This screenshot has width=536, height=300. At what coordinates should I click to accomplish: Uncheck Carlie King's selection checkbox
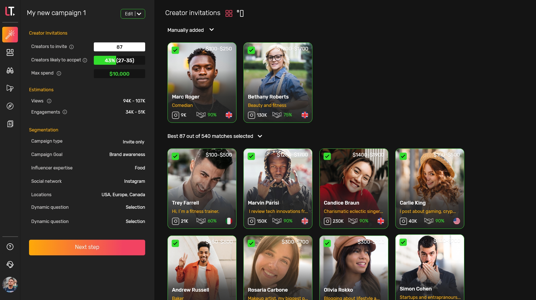[403, 156]
